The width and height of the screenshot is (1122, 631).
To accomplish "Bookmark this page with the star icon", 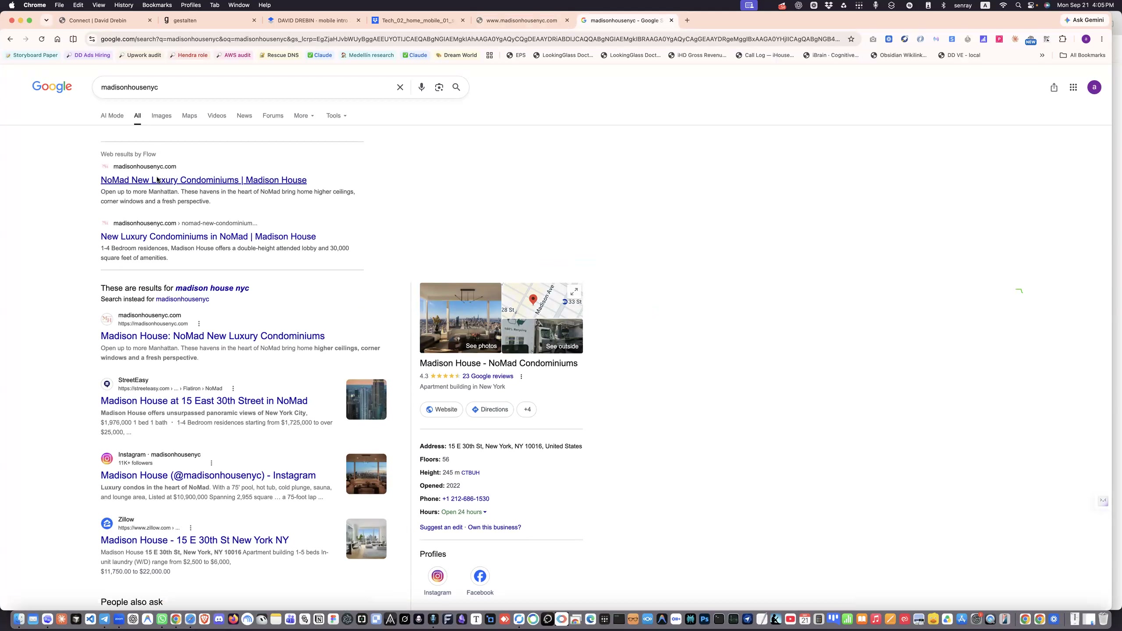I will (x=851, y=39).
